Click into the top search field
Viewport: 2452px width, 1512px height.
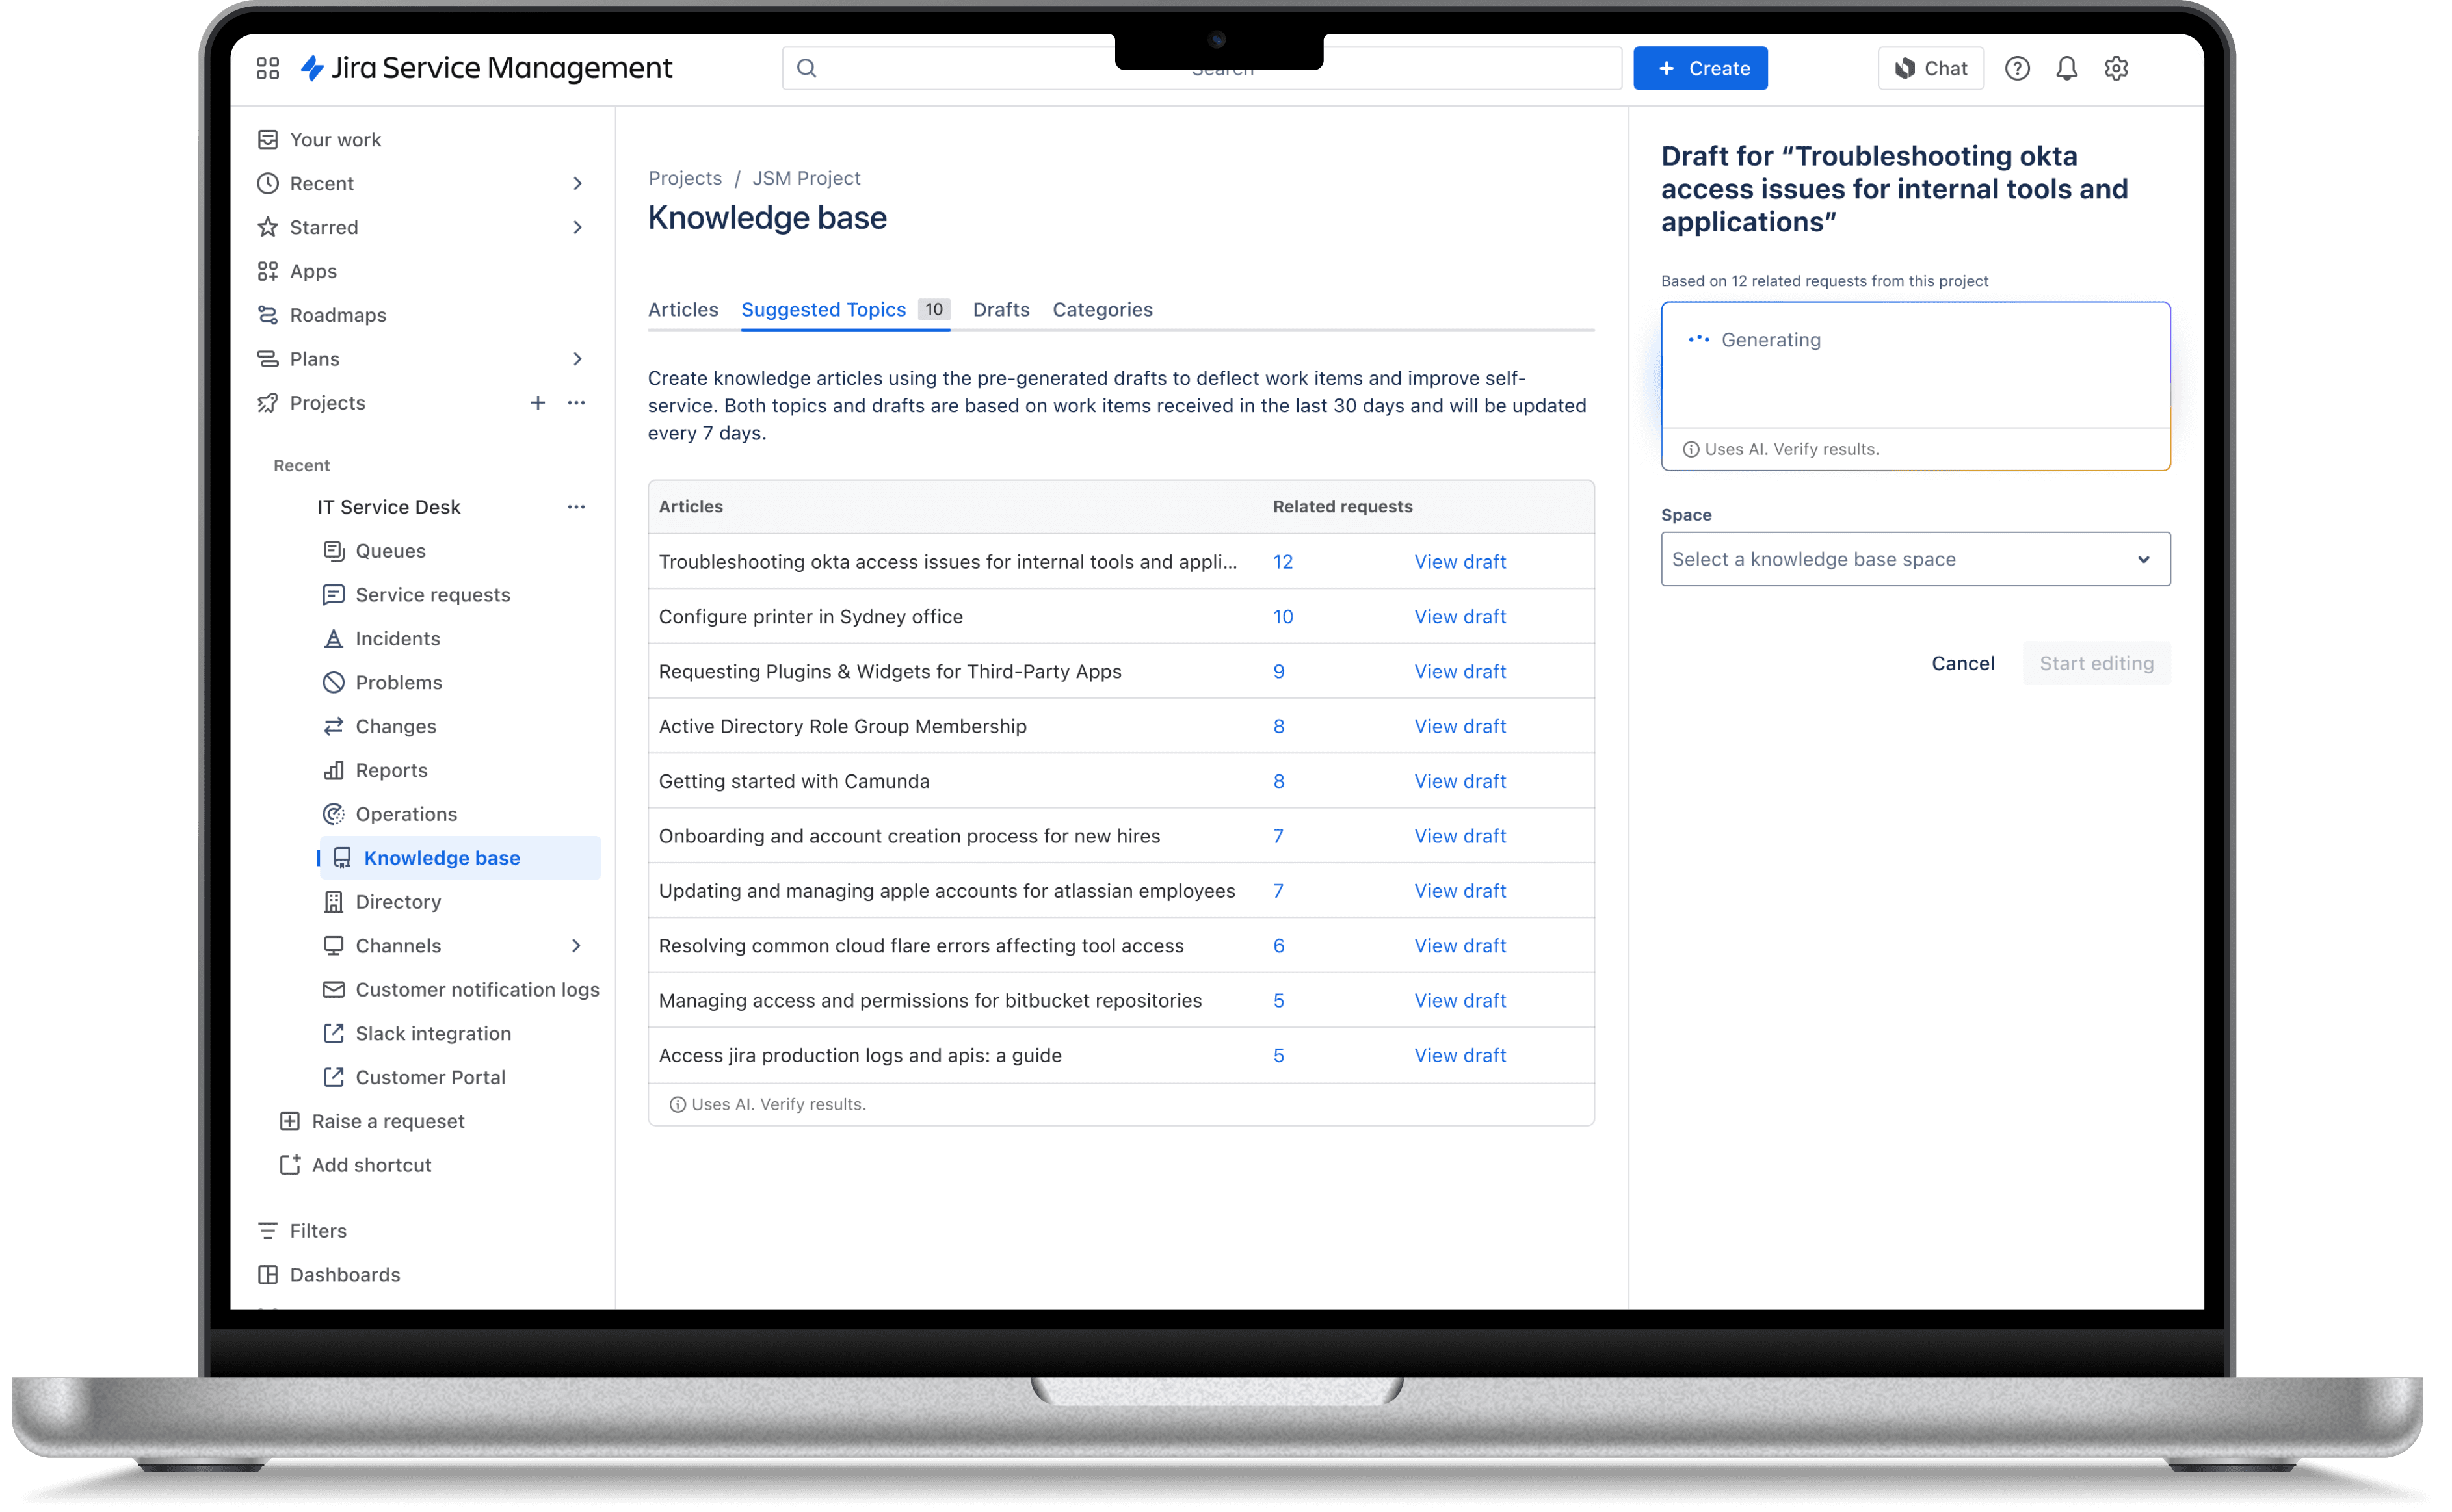point(960,68)
